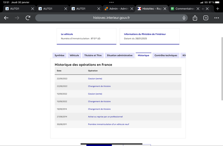223x146 pixels.
Task: Close the HistoVec tab
Action: point(165,9)
